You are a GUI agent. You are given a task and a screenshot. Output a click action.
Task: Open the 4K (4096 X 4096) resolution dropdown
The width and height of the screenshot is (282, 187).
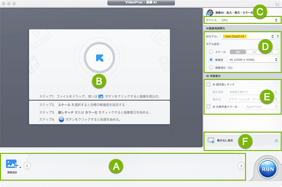[253, 60]
